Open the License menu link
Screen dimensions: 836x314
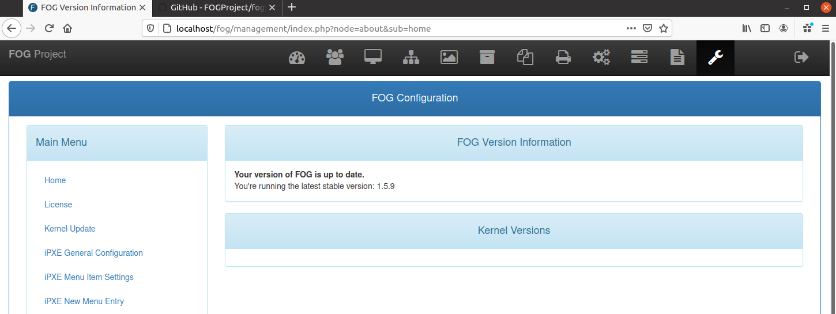(58, 205)
